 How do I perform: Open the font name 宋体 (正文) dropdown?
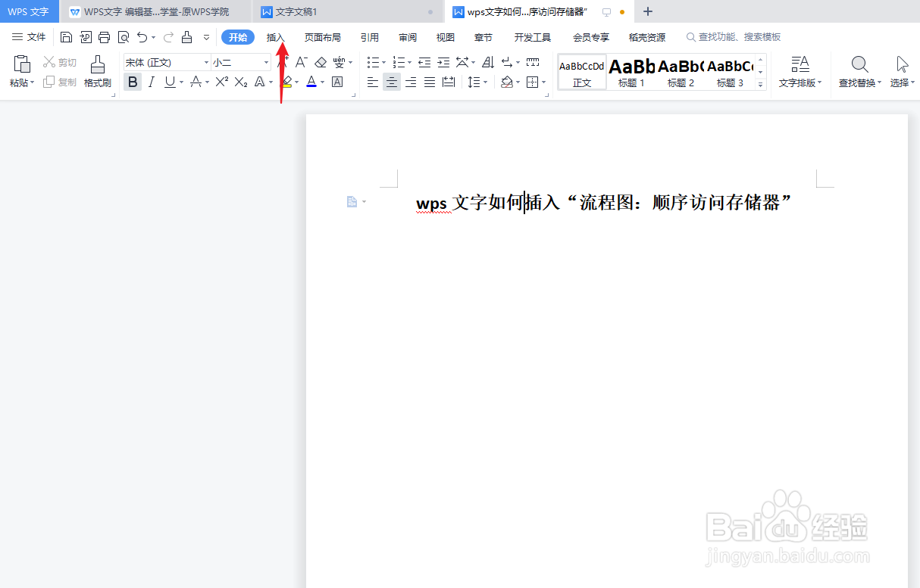[x=206, y=62]
